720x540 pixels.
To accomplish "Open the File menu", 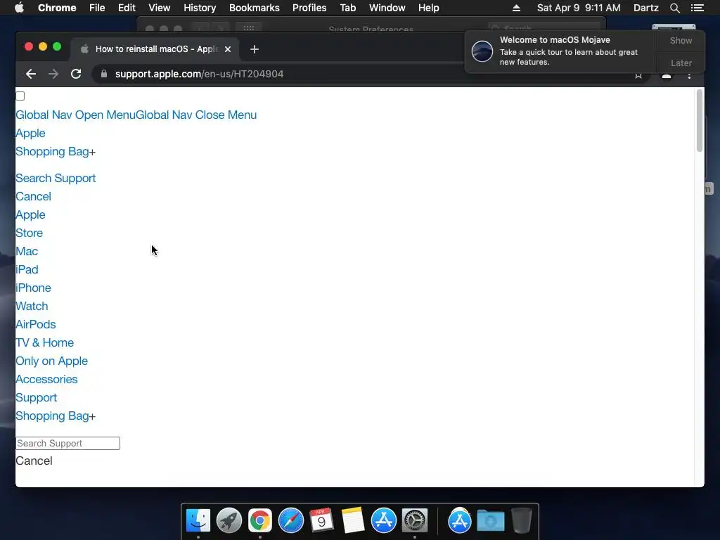I will coord(97,8).
